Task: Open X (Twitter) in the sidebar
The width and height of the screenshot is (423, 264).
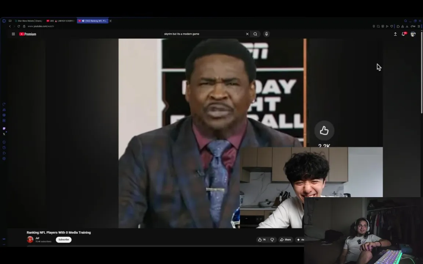Action: pyautogui.click(x=4, y=134)
